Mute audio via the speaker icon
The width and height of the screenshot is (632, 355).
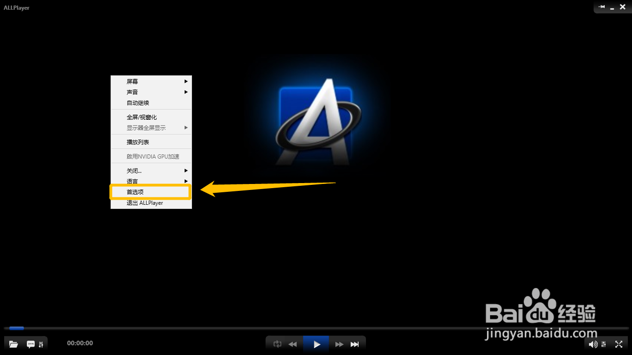pyautogui.click(x=593, y=344)
